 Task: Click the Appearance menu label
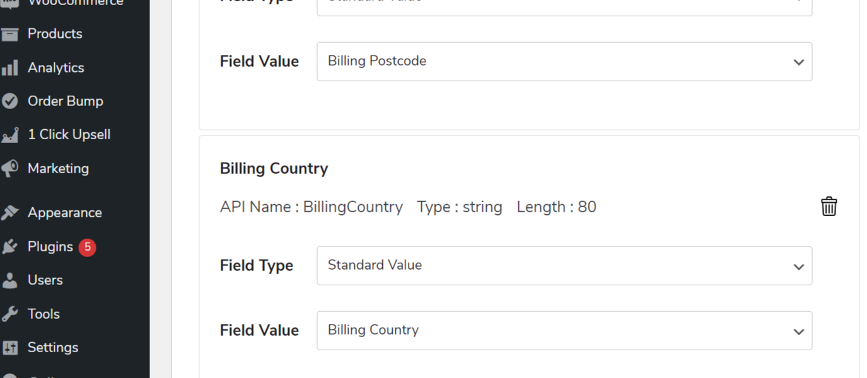coord(65,212)
